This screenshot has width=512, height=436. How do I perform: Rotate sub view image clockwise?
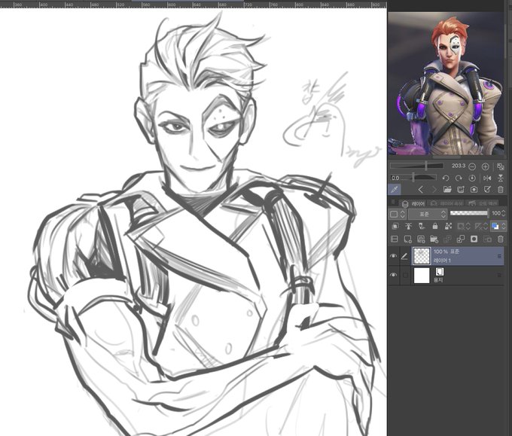click(x=459, y=178)
